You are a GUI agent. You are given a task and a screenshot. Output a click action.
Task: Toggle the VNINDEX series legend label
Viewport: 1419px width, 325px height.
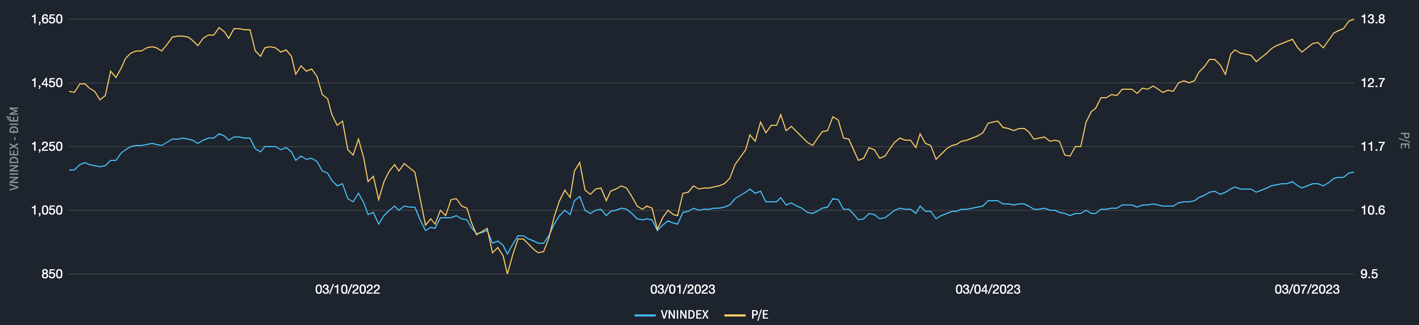click(x=684, y=314)
